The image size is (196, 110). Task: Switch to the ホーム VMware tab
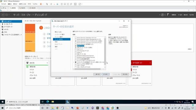(5, 8)
